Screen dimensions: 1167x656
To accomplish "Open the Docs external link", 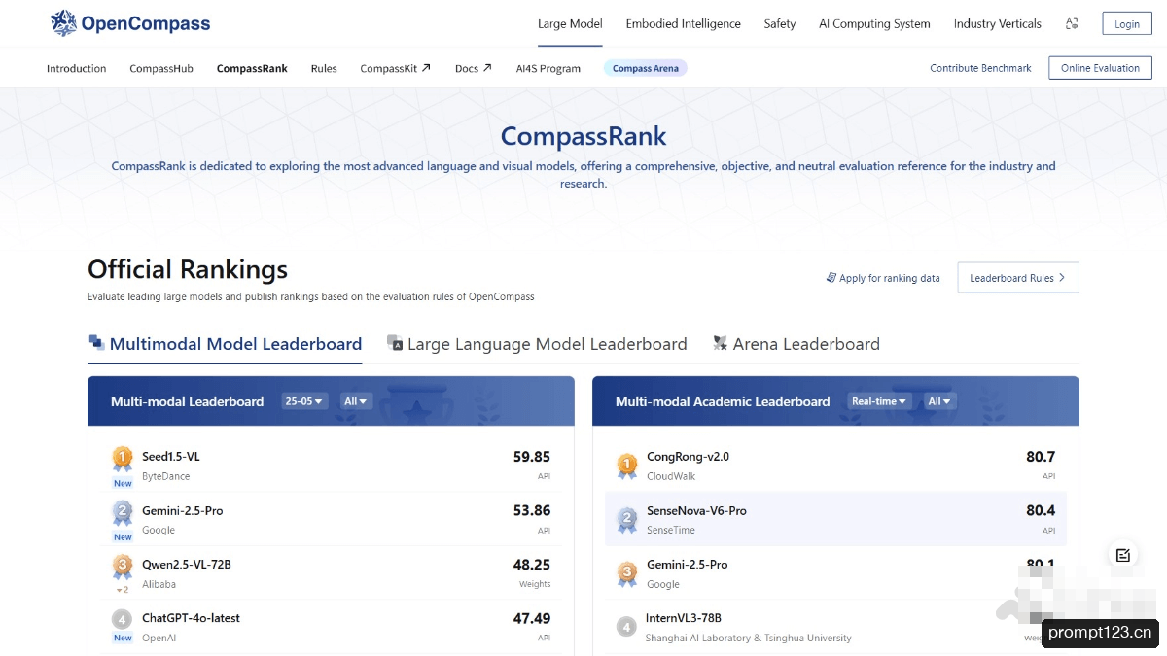I will point(474,68).
